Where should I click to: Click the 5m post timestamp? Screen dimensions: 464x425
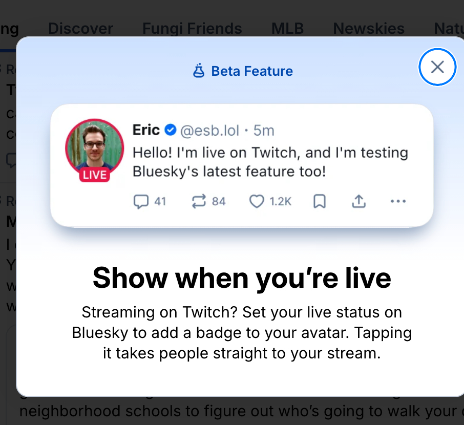[x=264, y=131]
